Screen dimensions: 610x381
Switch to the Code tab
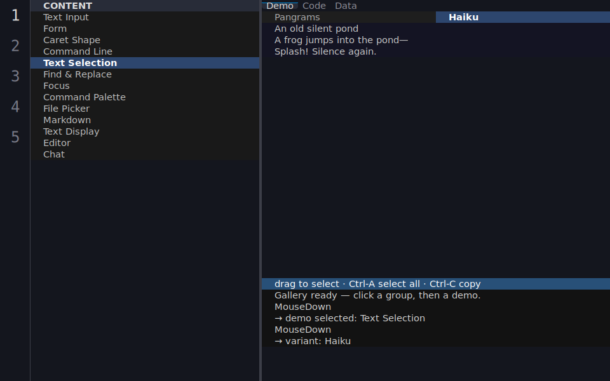pyautogui.click(x=314, y=6)
